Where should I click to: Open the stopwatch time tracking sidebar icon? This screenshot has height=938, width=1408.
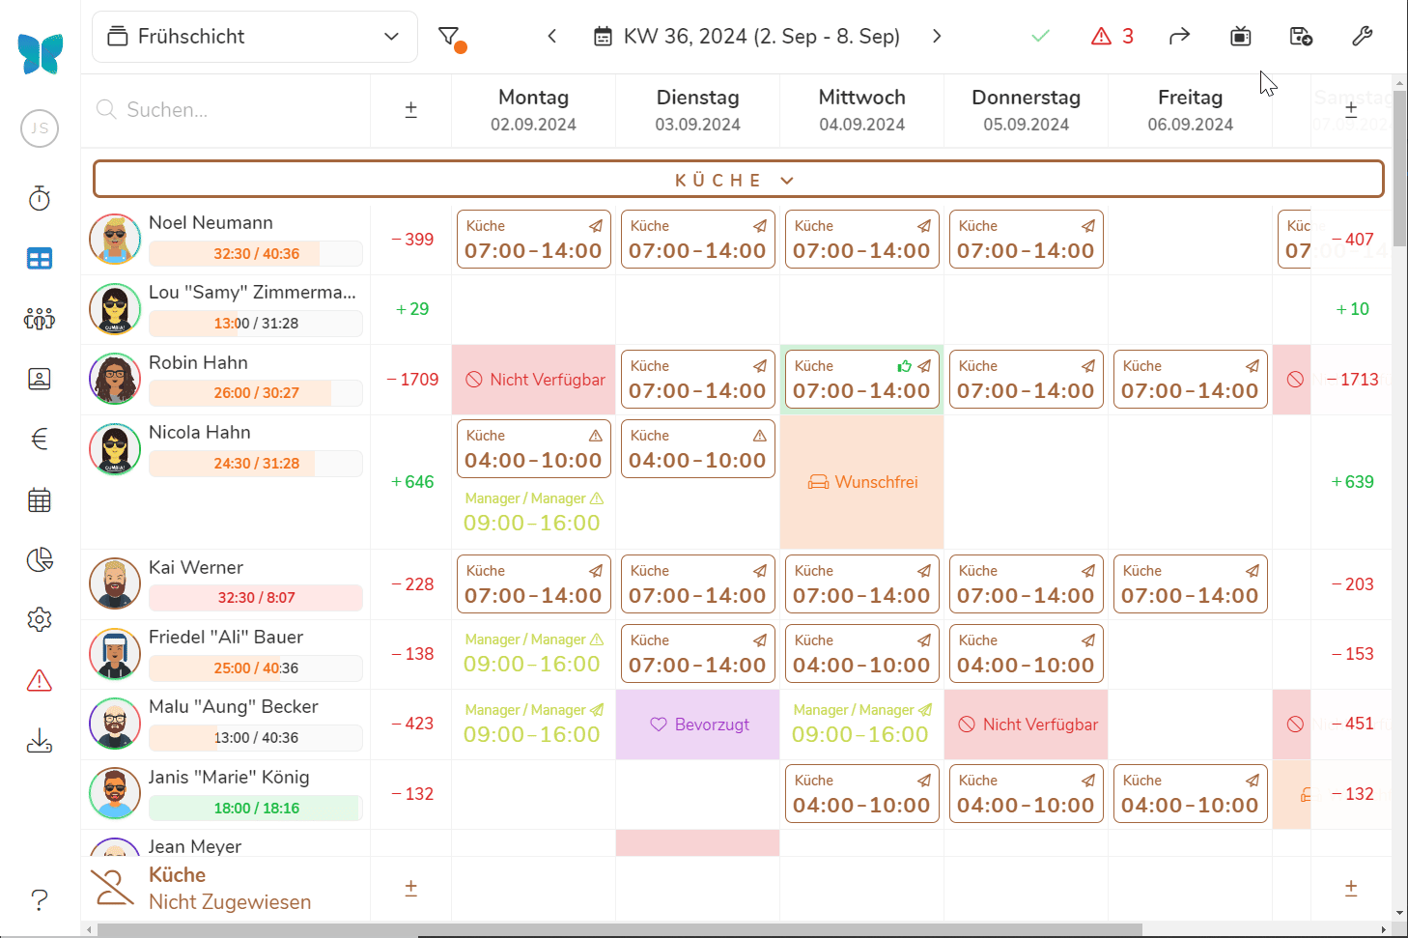[40, 199]
